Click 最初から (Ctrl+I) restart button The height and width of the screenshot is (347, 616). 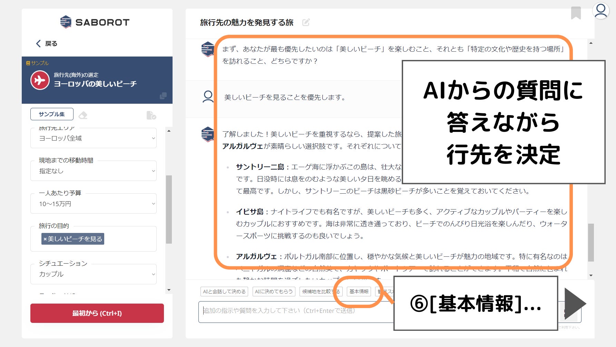click(x=97, y=313)
